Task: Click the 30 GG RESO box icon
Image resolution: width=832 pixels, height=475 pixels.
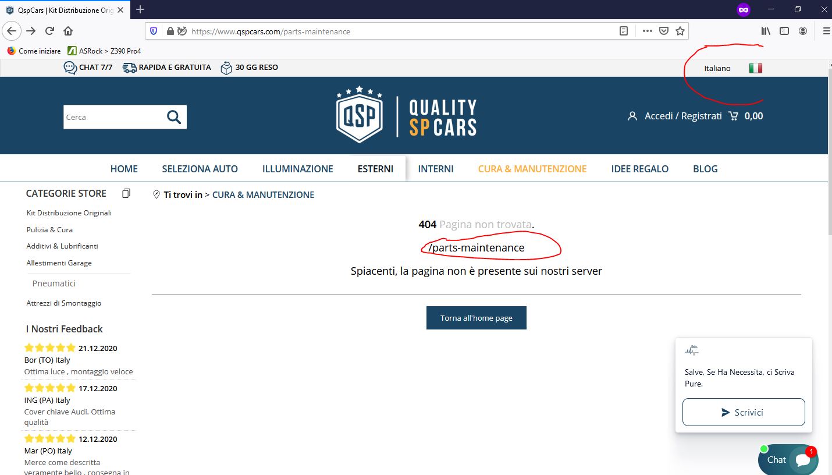Action: coord(226,68)
